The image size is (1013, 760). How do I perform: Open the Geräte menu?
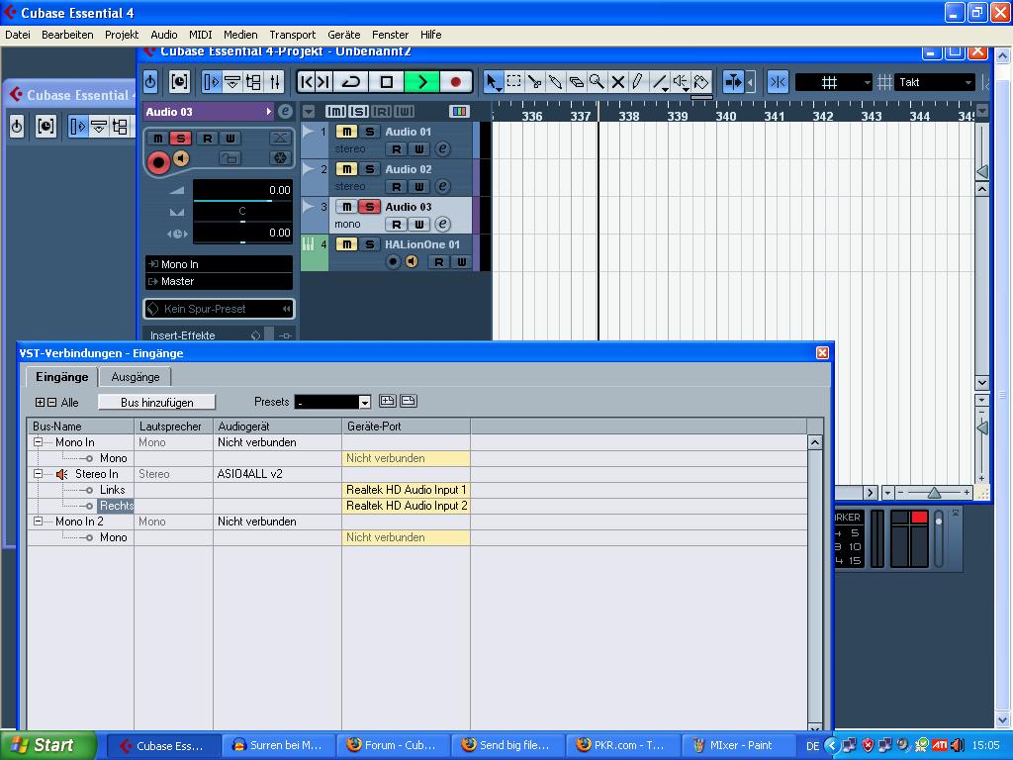tap(343, 35)
